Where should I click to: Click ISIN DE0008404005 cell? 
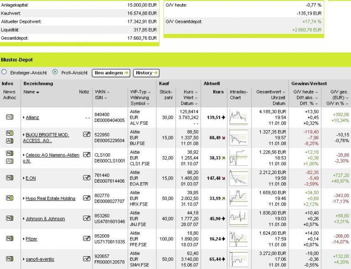[109, 120]
